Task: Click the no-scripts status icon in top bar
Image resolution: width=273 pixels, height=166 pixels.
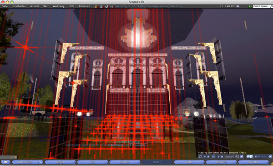Action: pyautogui.click(x=107, y=7)
